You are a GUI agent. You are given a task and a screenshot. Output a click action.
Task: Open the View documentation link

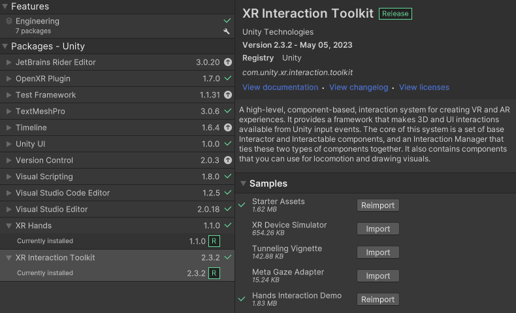(280, 88)
